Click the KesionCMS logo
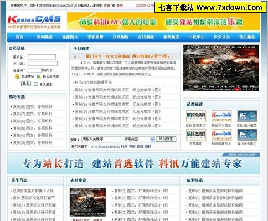The width and height of the screenshot is (268, 221). tap(34, 22)
